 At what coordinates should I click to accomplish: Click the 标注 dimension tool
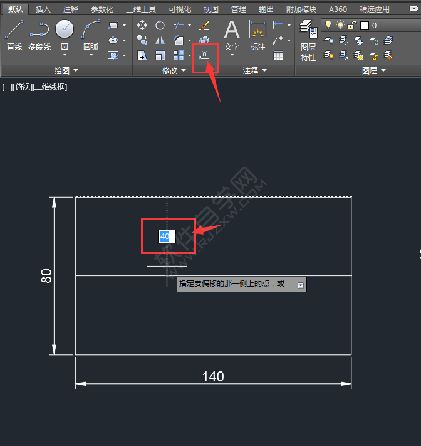[x=258, y=35]
